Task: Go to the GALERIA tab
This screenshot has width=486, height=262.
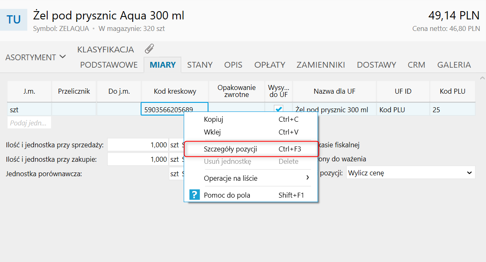Action: [x=454, y=65]
